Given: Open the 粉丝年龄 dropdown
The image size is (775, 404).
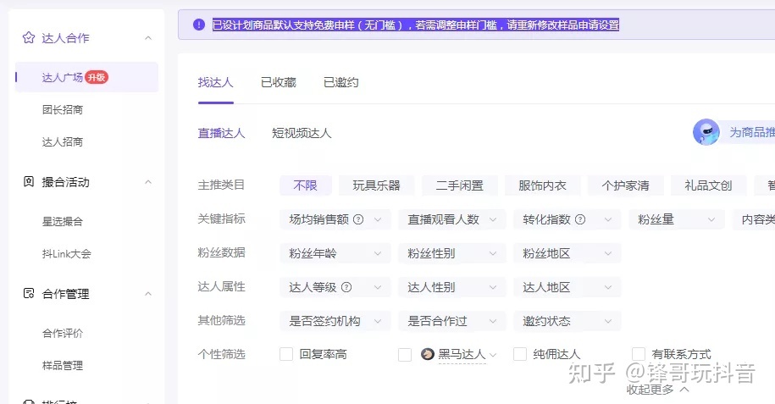Looking at the screenshot, I should [x=335, y=253].
